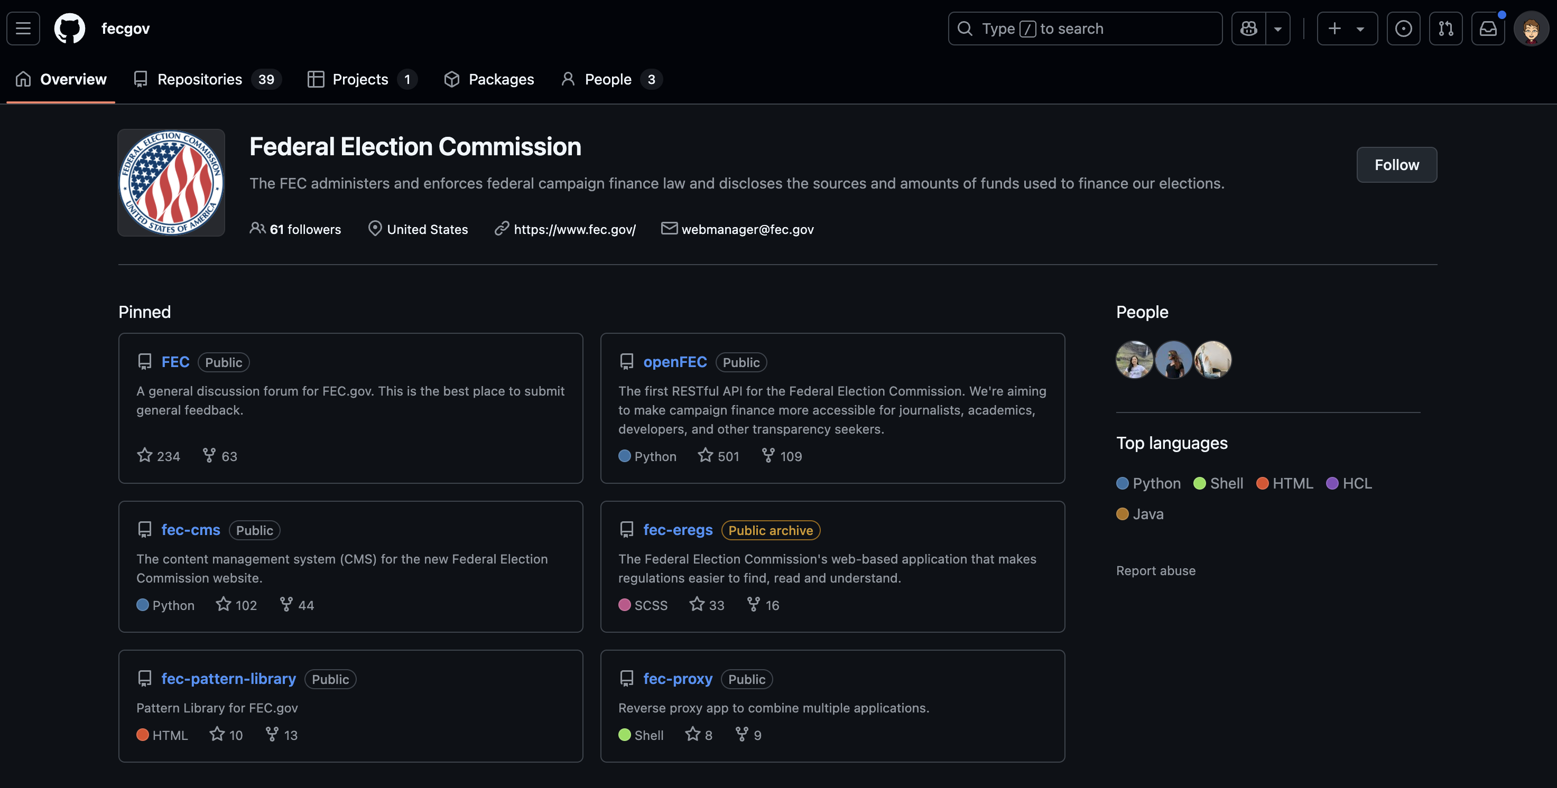This screenshot has width=1557, height=788.
Task: Open the notifications inbox icon
Action: pos(1487,29)
